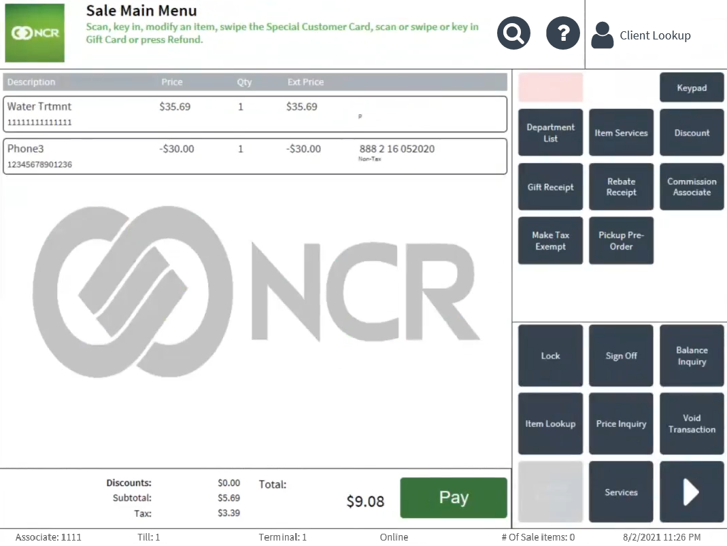Click the Client Lookup person icon
This screenshot has width=727, height=546.
pos(603,35)
